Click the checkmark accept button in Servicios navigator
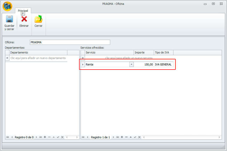Viewport: 227px width, 151px height. click(135, 137)
